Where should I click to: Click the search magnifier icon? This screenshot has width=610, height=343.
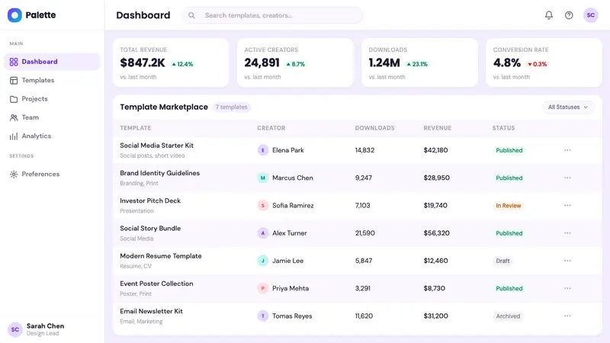[191, 15]
